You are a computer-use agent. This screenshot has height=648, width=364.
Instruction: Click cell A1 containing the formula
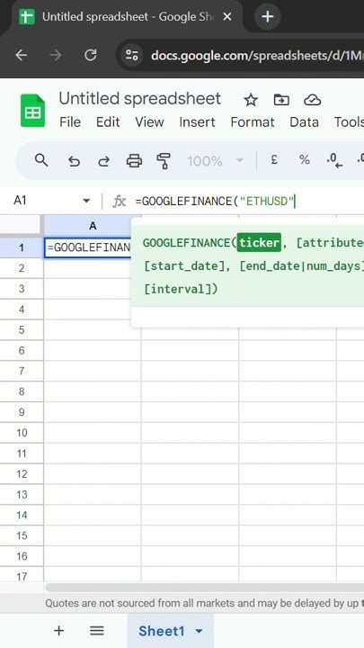pos(88,247)
